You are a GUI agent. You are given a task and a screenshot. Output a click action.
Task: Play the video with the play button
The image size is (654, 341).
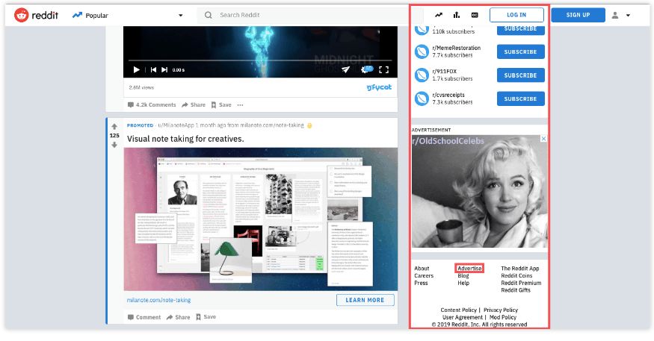pos(136,69)
